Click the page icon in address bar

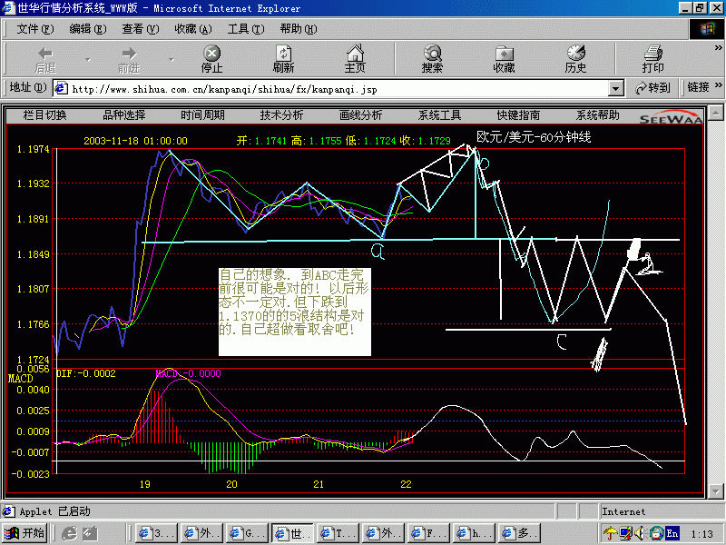[61, 88]
